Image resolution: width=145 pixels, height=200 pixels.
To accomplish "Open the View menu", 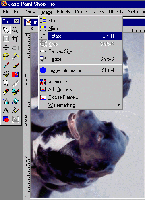I will (31, 12).
